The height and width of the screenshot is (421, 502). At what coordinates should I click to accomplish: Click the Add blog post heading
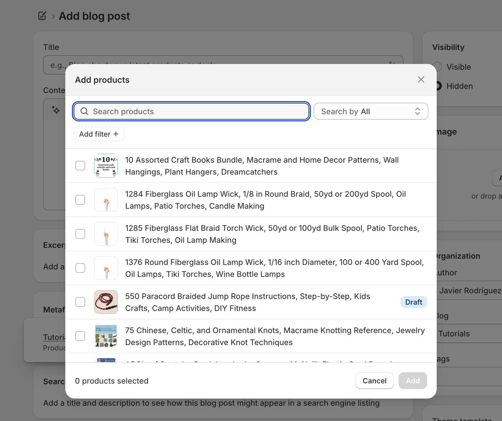tap(95, 16)
